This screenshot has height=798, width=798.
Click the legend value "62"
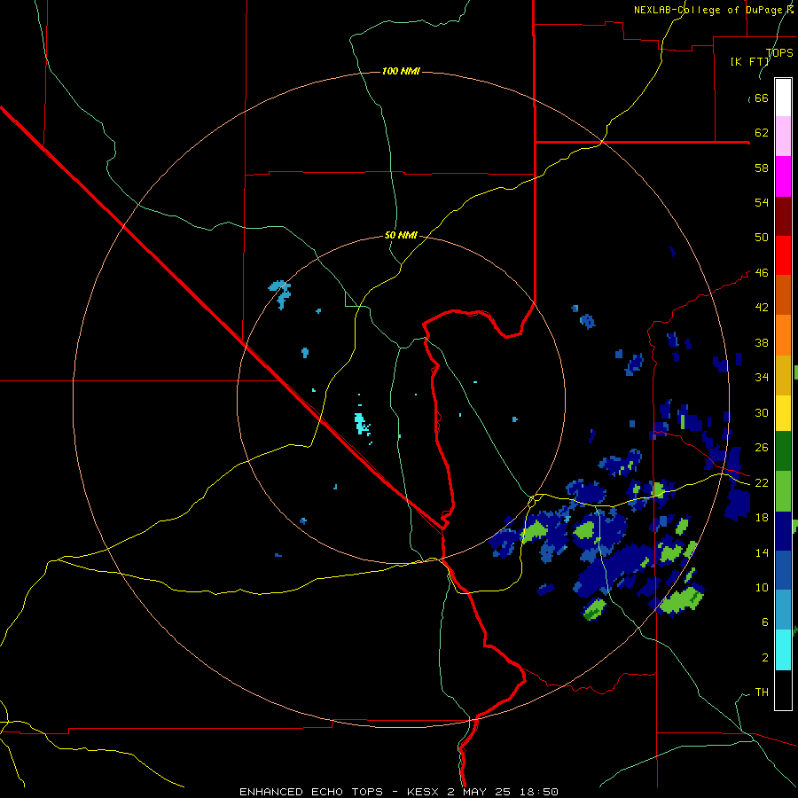point(762,133)
